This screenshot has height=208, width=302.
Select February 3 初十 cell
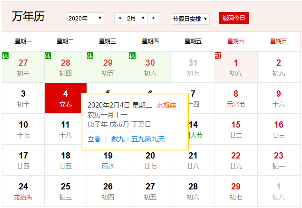tap(23, 98)
